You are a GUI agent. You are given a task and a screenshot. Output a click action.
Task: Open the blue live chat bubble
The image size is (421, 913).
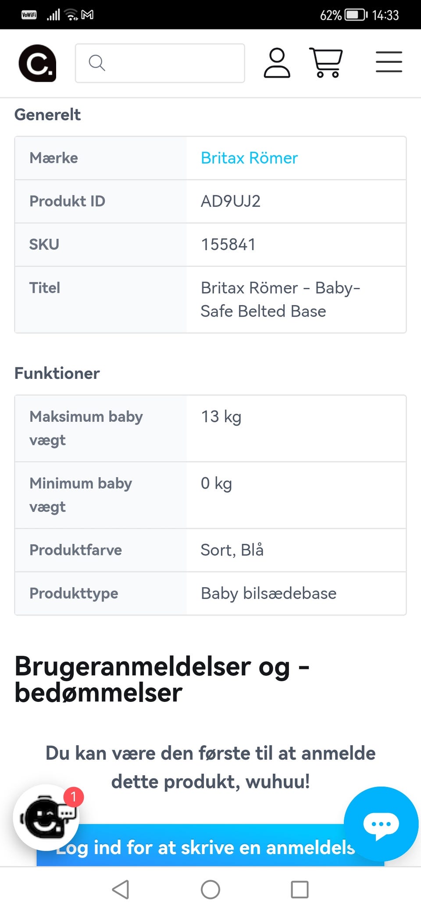point(381,824)
